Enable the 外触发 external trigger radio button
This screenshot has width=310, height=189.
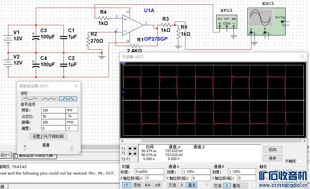(300, 161)
